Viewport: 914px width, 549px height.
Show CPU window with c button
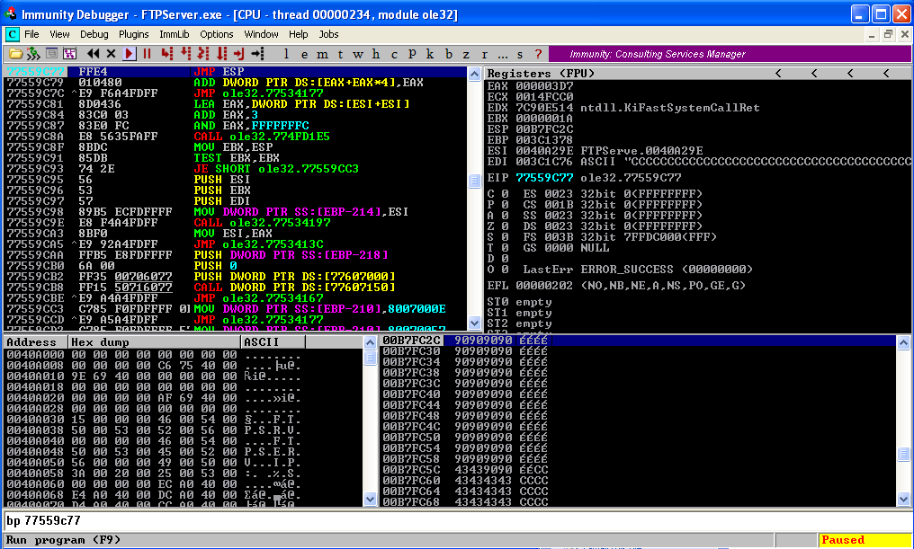(394, 54)
